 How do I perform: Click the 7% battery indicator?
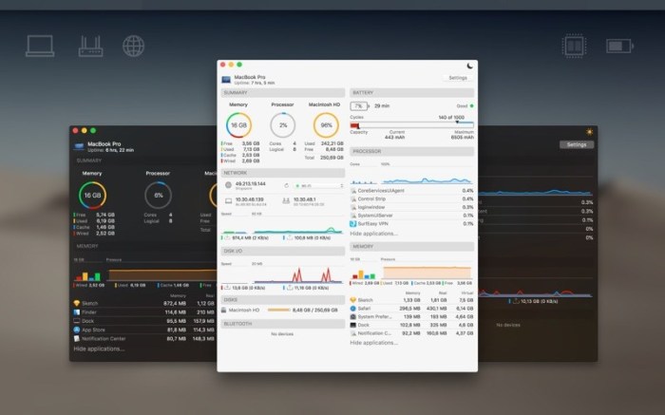360,106
